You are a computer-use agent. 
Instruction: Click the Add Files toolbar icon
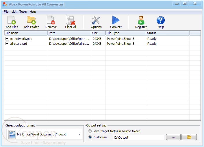[12, 20]
